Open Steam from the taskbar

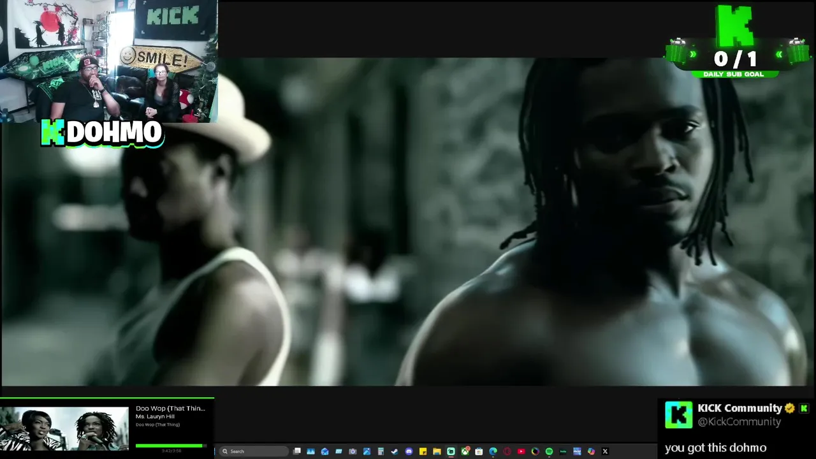395,451
